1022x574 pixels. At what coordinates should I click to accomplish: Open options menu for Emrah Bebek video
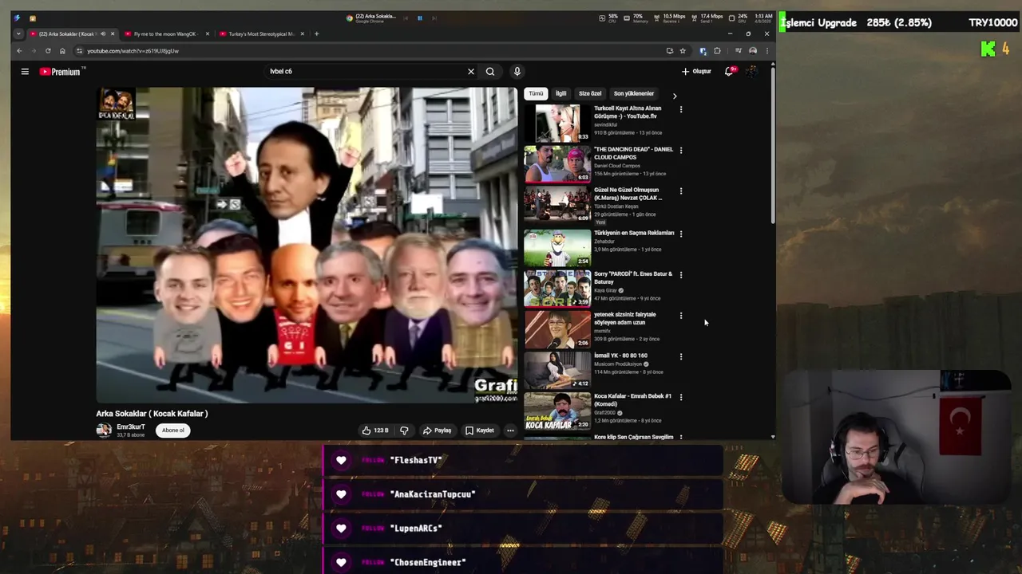681,397
